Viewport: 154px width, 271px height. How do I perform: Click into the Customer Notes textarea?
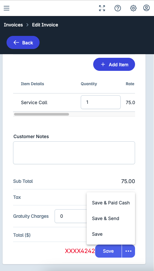74,153
